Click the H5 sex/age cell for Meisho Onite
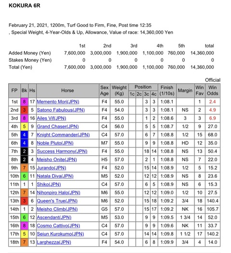Image resolution: width=231 pixels, height=253 pixels. [104, 160]
